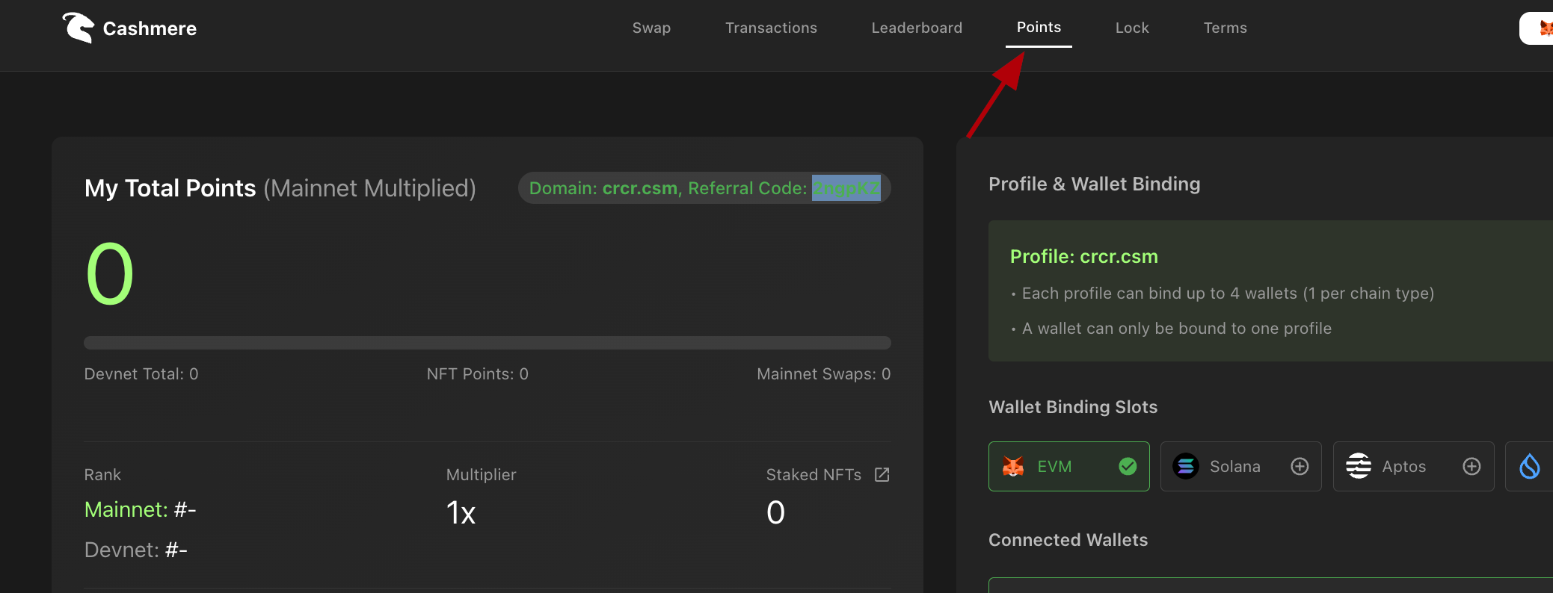Viewport: 1553px width, 593px height.
Task: Click the 'NFT Points: 0' label
Action: (x=478, y=374)
